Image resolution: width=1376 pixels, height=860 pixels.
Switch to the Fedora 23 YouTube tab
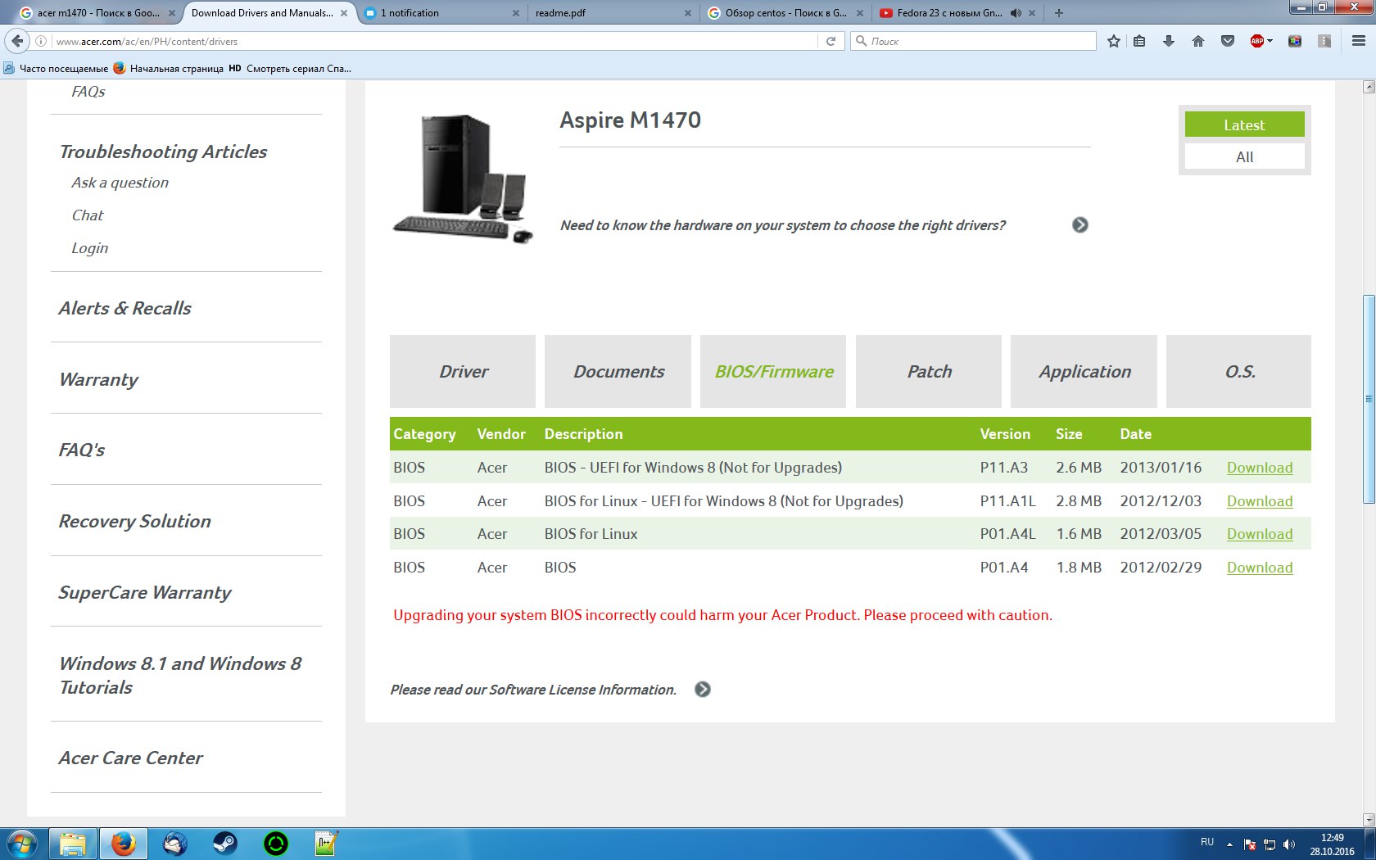[950, 13]
